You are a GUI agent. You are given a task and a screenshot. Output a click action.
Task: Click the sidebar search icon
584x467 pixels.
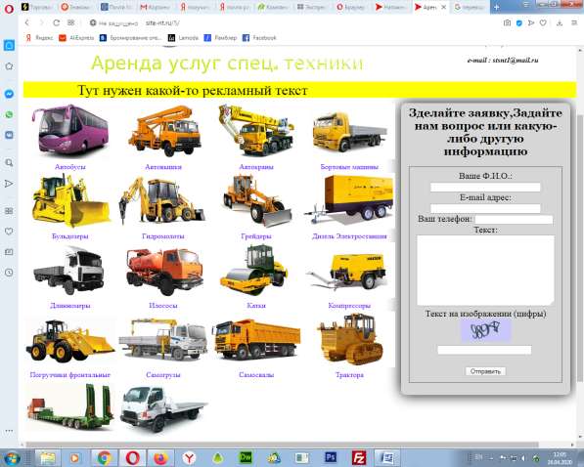[x=9, y=162]
